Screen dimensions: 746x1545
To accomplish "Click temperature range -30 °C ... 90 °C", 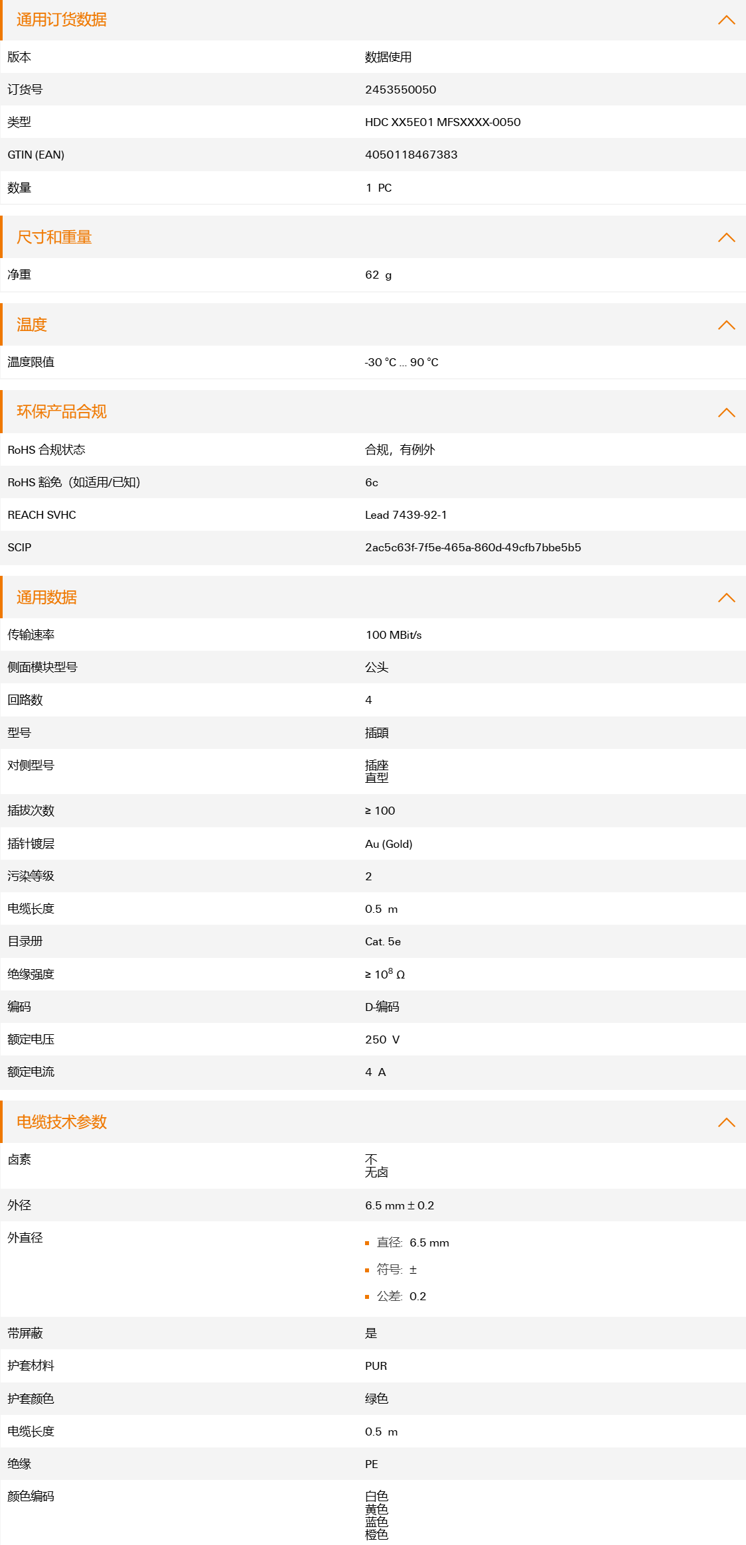I will click(402, 362).
